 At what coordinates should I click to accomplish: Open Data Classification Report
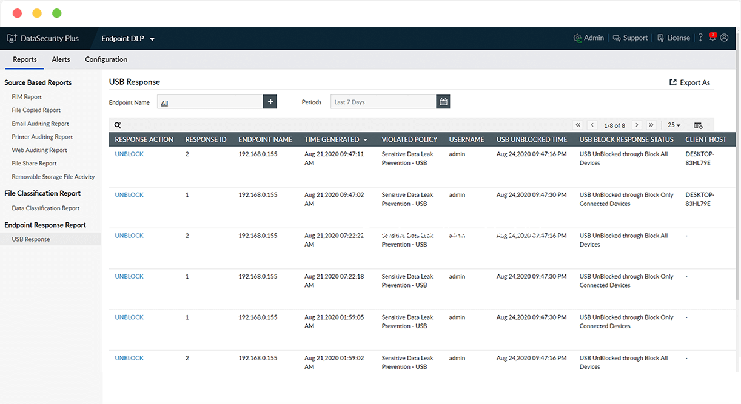click(x=45, y=208)
